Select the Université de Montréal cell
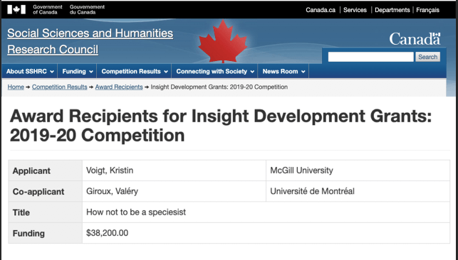The image size is (458, 260). click(x=358, y=191)
